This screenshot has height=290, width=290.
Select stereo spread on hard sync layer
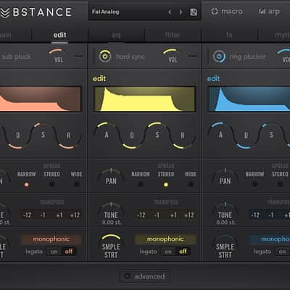pos(166,184)
